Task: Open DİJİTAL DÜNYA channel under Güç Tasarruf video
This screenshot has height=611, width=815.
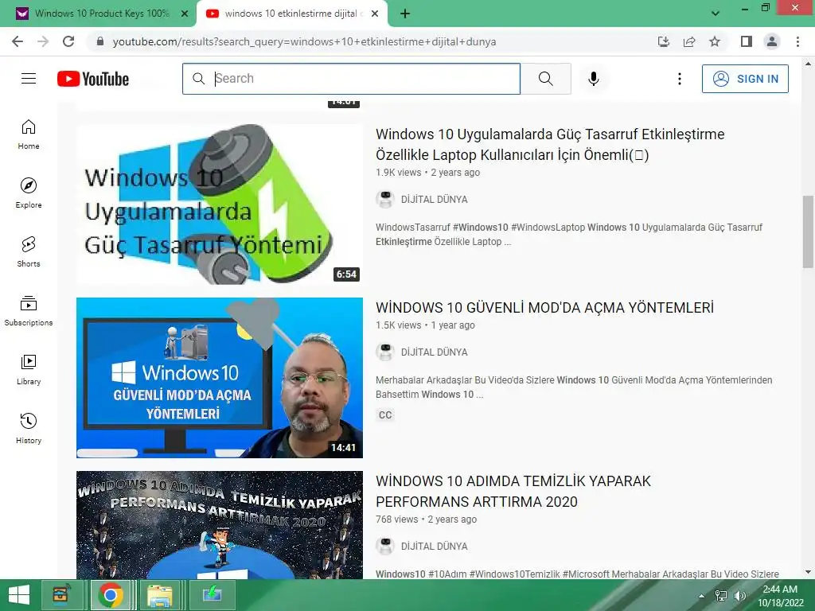Action: click(x=434, y=200)
